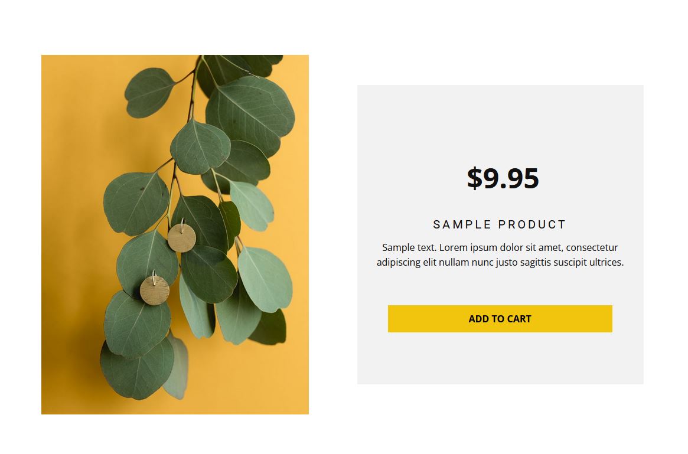This screenshot has width=688, height=454.
Task: Select the $9.95 price text
Action: click(x=503, y=178)
